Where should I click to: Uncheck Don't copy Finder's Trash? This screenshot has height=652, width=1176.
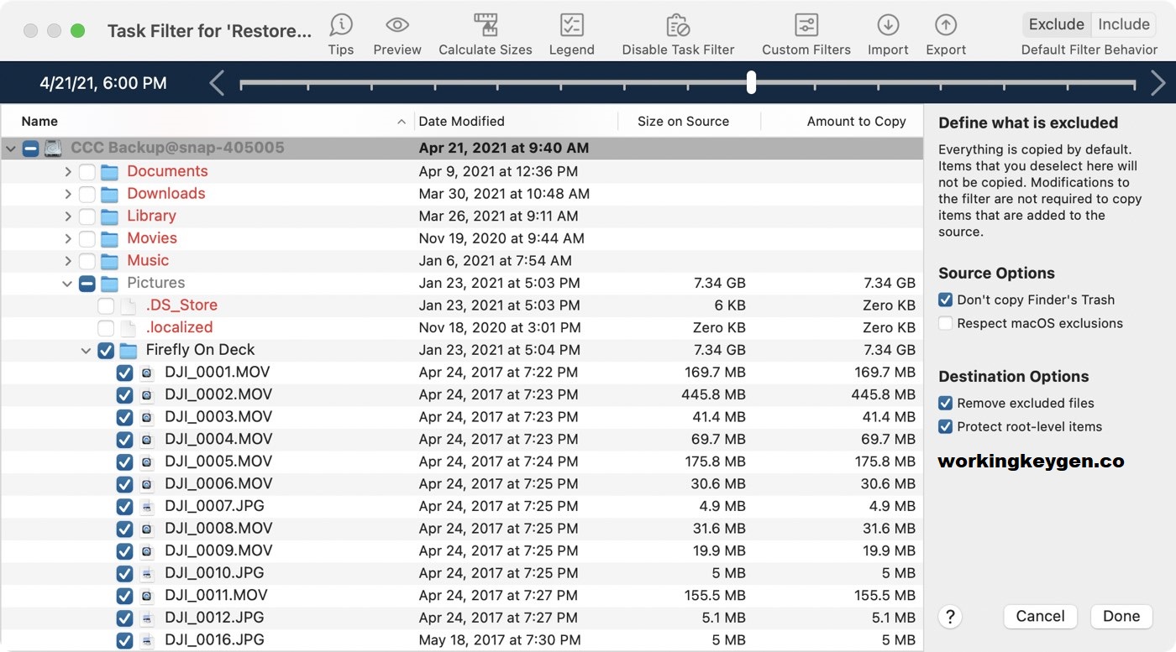[946, 300]
